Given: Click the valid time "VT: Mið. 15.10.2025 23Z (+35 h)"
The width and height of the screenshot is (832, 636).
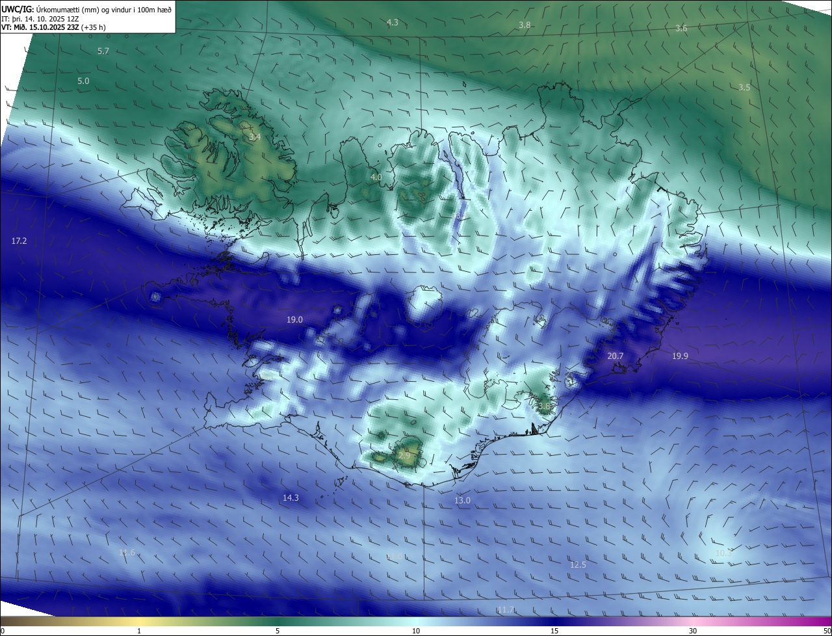Looking at the screenshot, I should pos(53,27).
